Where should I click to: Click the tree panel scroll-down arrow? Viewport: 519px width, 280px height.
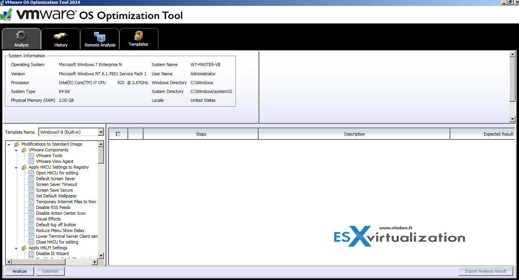pos(101,256)
